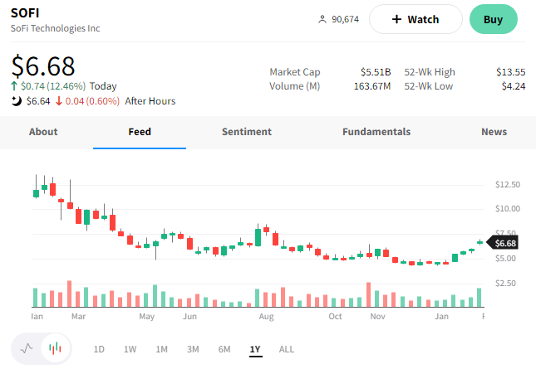
Task: Select the candlestick chart view icon
Action: [x=55, y=348]
